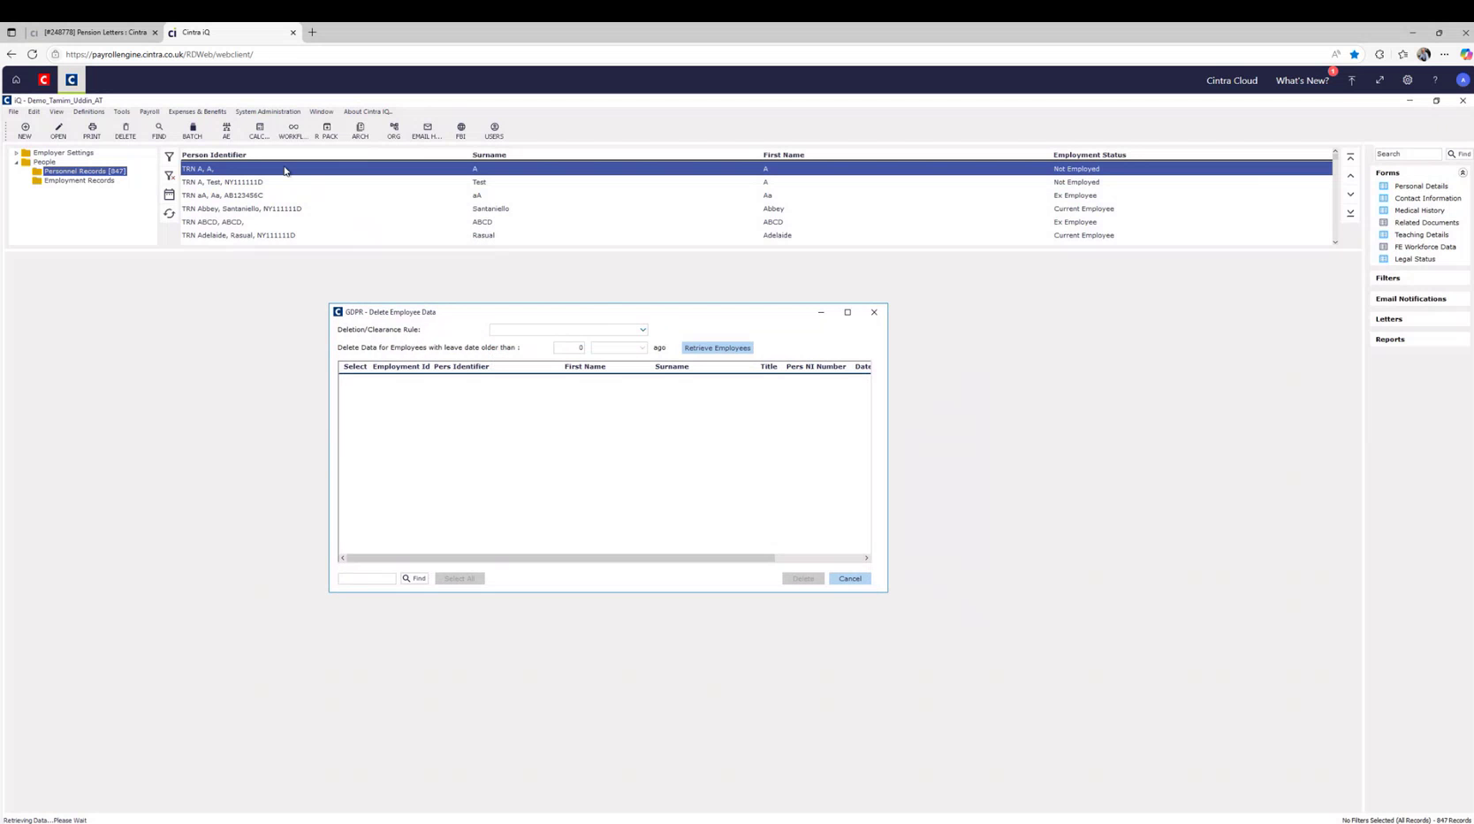This screenshot has width=1474, height=824.
Task: Open the System Administration menu
Action: click(x=268, y=111)
